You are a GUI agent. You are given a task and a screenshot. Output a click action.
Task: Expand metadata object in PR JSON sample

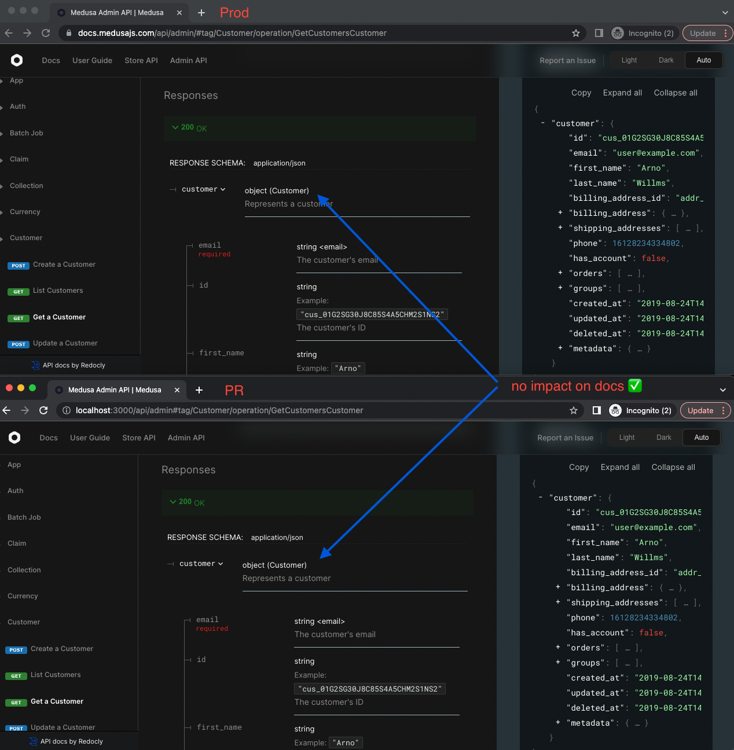[558, 723]
